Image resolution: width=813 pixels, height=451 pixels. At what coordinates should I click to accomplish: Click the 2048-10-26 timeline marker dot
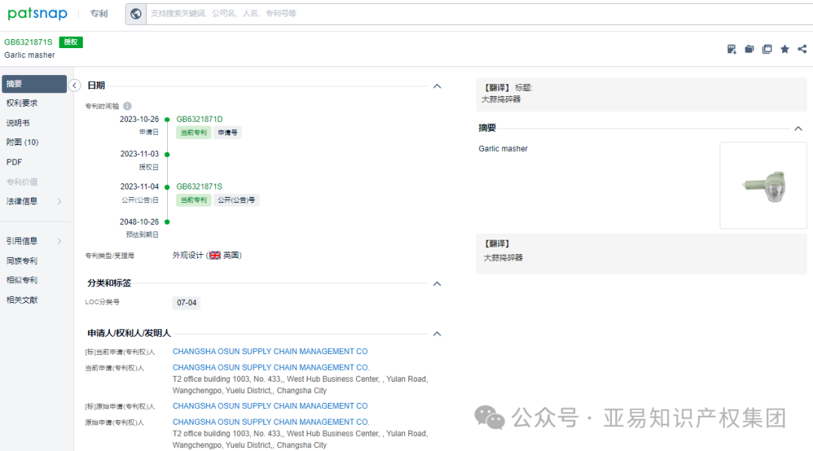167,222
